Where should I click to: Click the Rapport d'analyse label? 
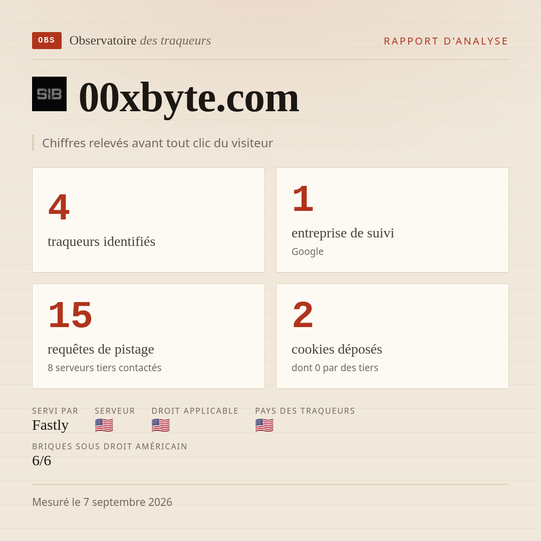pos(446,41)
